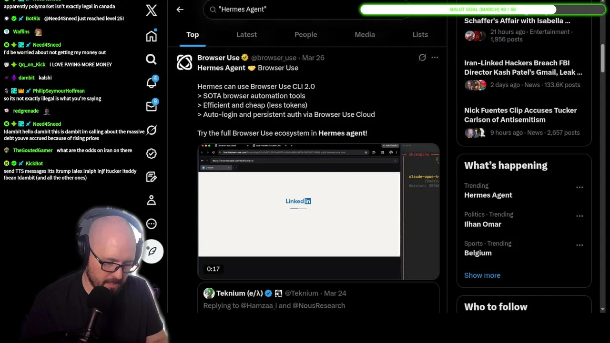
Task: Open trending topic Ilhan Omar
Action: 483,224
